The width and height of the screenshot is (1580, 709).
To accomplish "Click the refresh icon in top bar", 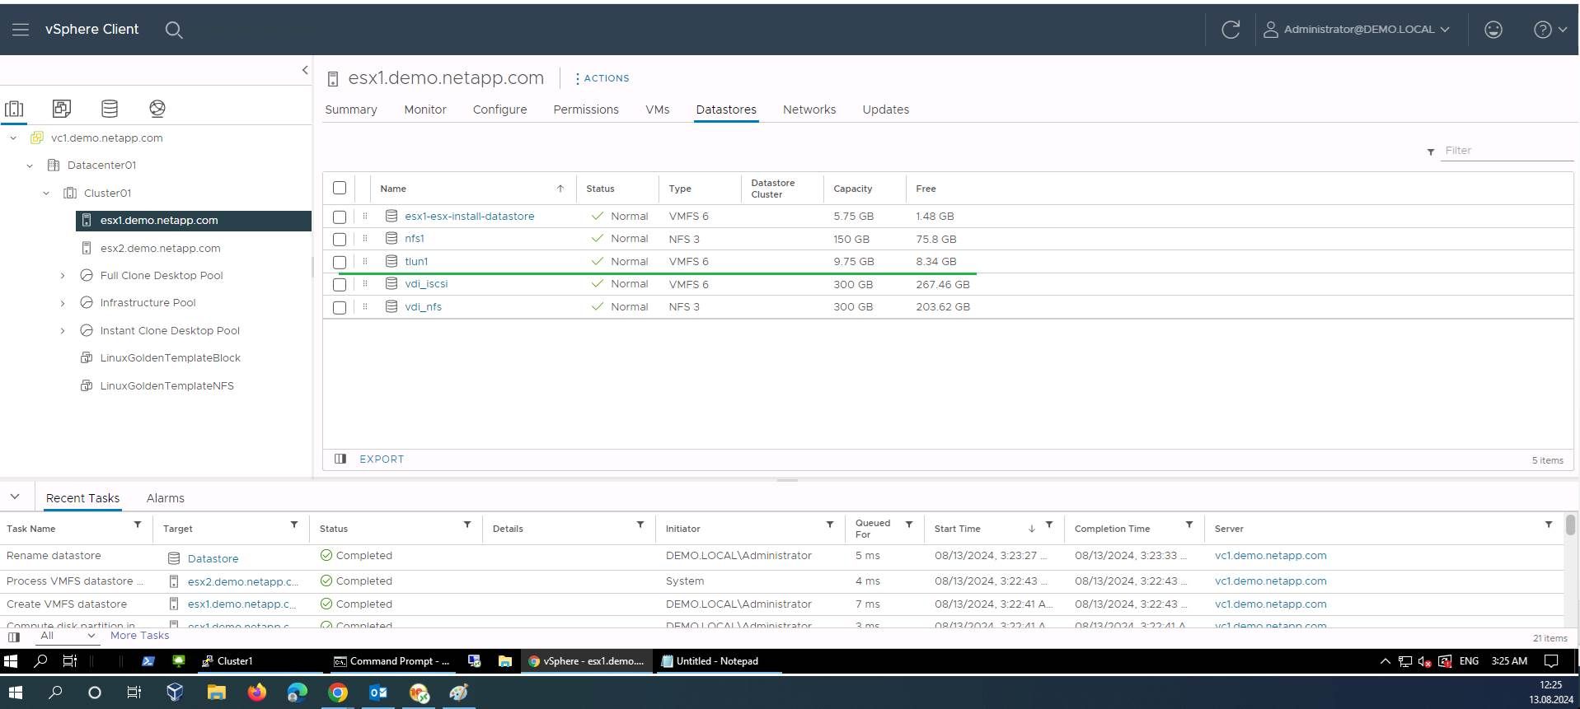I will pyautogui.click(x=1231, y=30).
